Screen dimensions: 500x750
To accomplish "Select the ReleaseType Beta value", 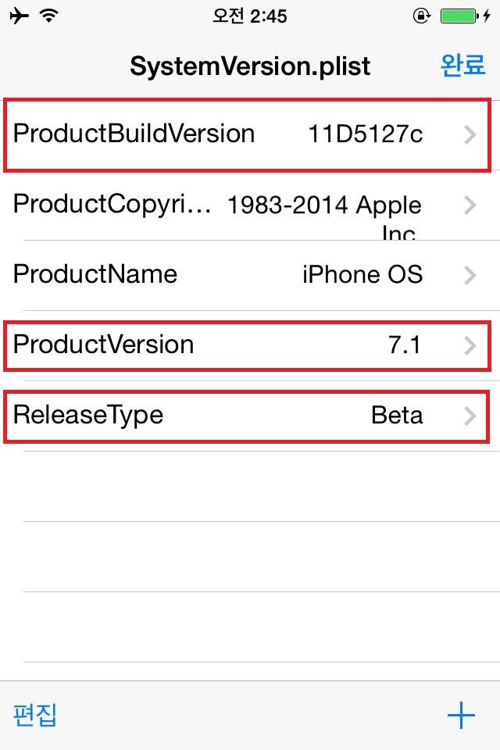I will click(397, 415).
